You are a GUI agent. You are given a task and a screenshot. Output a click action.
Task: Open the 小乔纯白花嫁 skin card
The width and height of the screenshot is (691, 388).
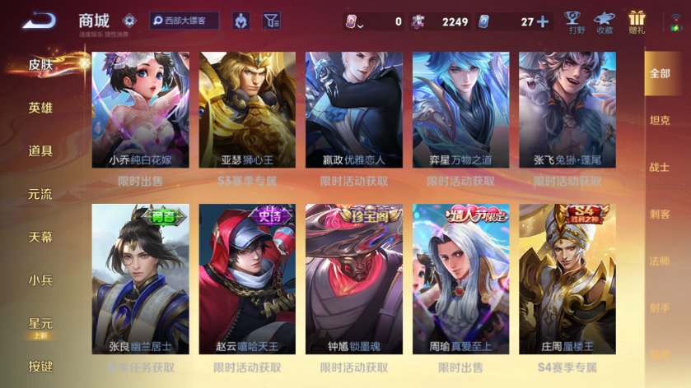(141, 110)
